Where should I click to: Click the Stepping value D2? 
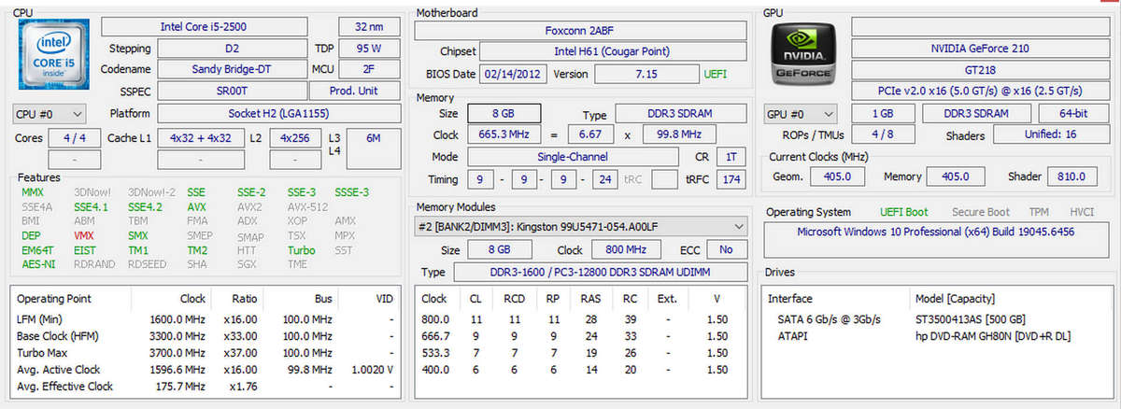click(232, 48)
